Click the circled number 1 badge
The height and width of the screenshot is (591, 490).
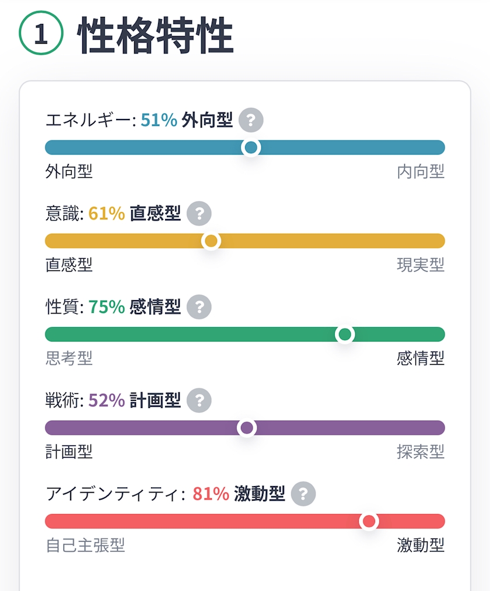tap(41, 34)
